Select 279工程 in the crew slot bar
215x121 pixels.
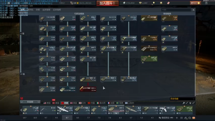pos(31,110)
